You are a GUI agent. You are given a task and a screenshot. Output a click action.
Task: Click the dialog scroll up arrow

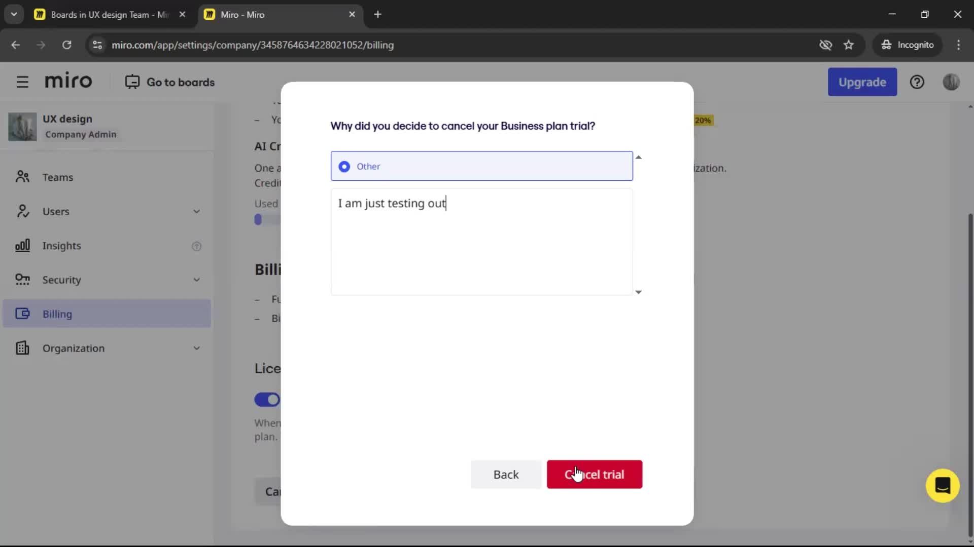pyautogui.click(x=639, y=158)
